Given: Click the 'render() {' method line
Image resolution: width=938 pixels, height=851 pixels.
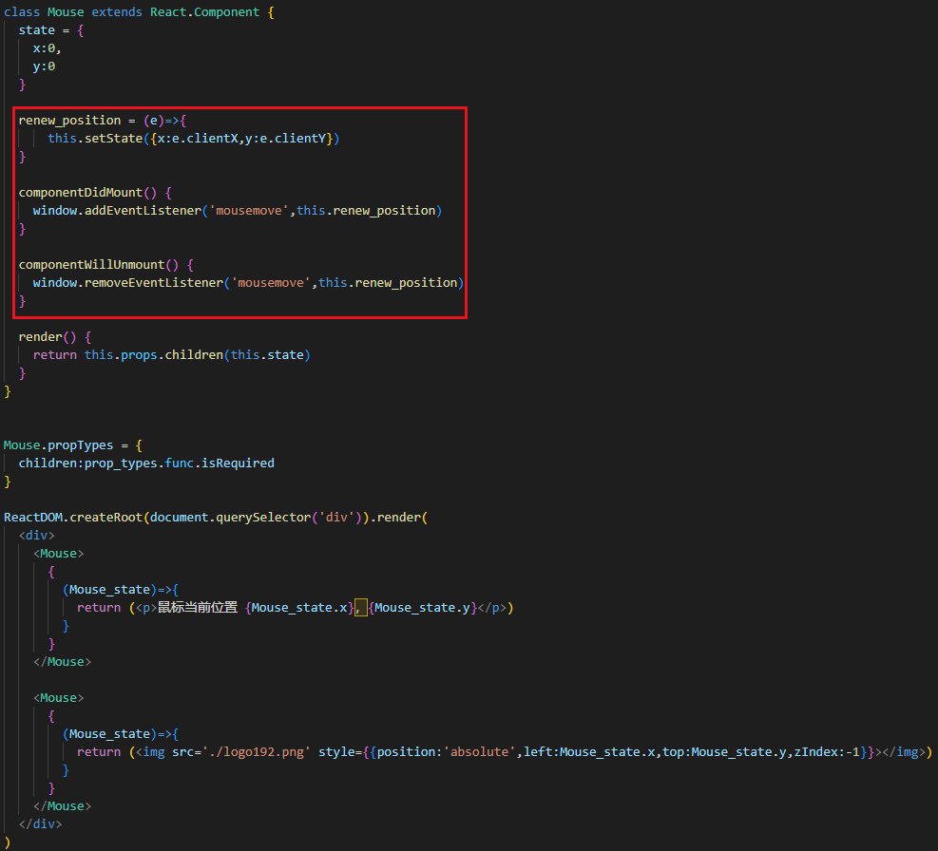Looking at the screenshot, I should pyautogui.click(x=55, y=336).
